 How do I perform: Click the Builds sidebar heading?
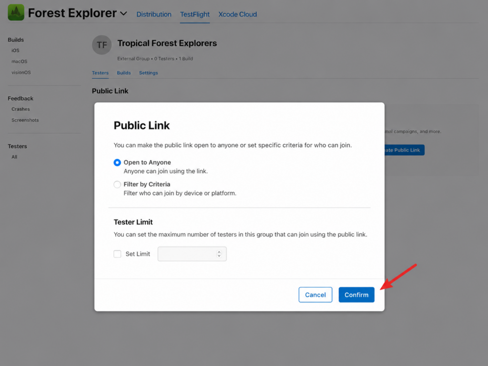(x=16, y=40)
